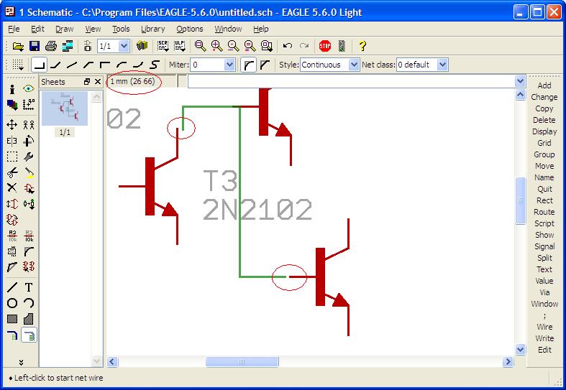This screenshot has width=566, height=390.
Task: Select the Group dashed rectangle tool
Action: [x=12, y=157]
